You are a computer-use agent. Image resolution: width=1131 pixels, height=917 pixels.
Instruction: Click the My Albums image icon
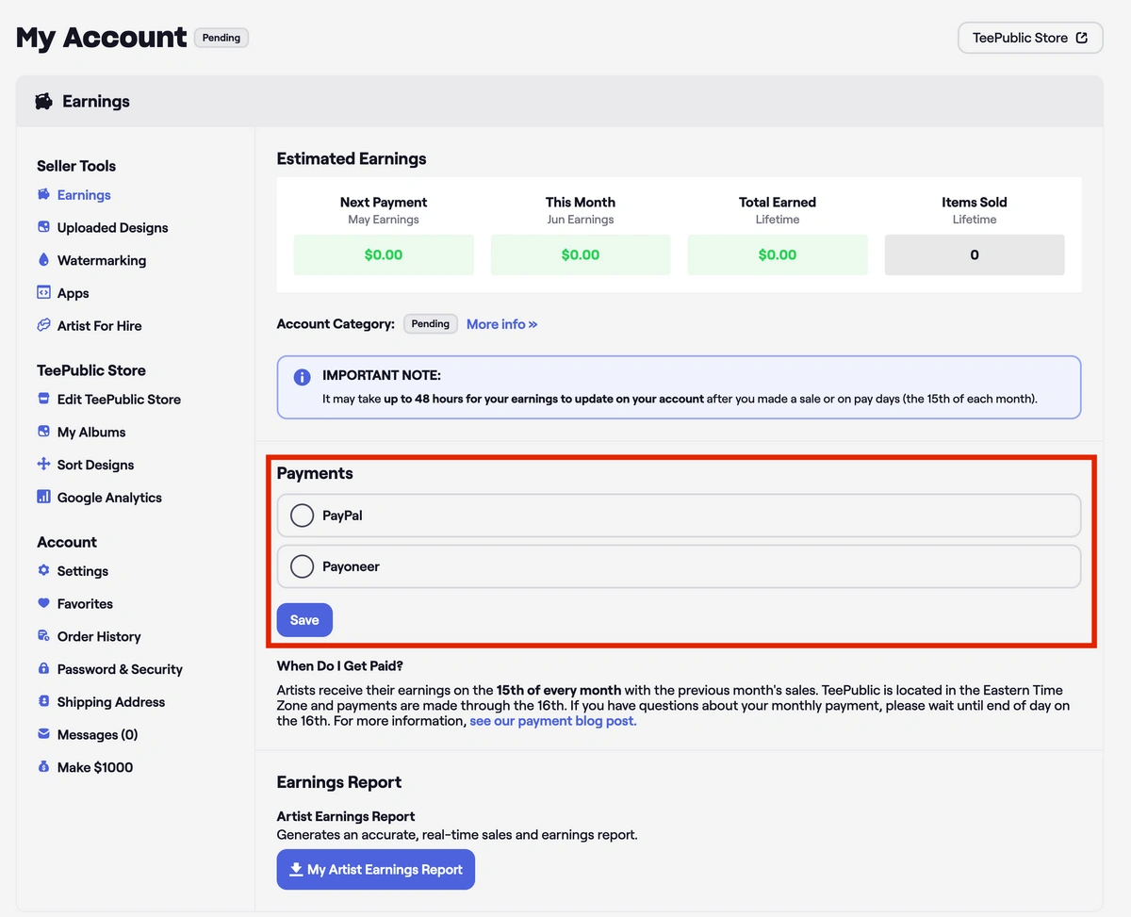coord(43,432)
